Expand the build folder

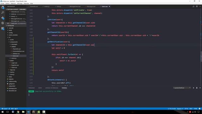10,30
